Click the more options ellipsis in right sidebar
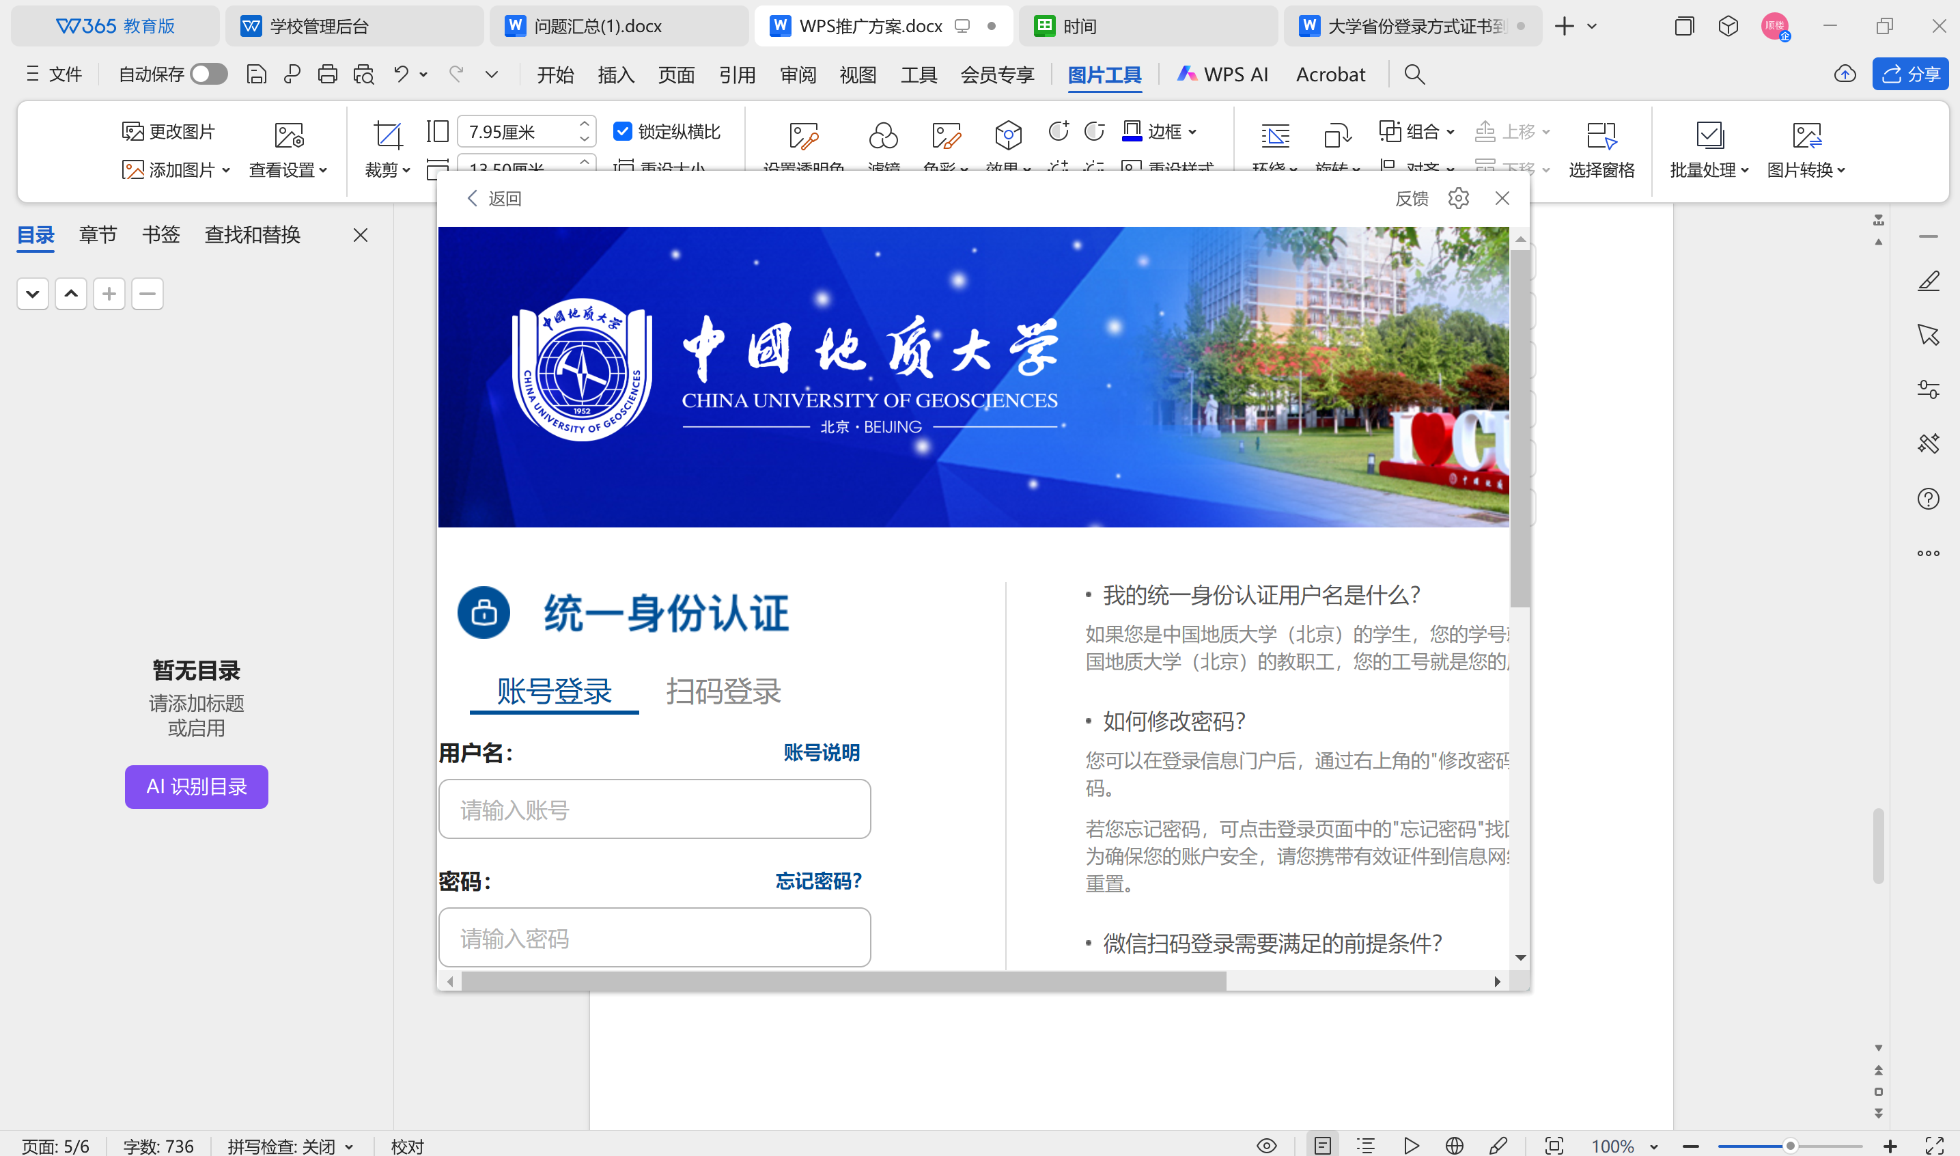This screenshot has width=1960, height=1156. (1928, 553)
